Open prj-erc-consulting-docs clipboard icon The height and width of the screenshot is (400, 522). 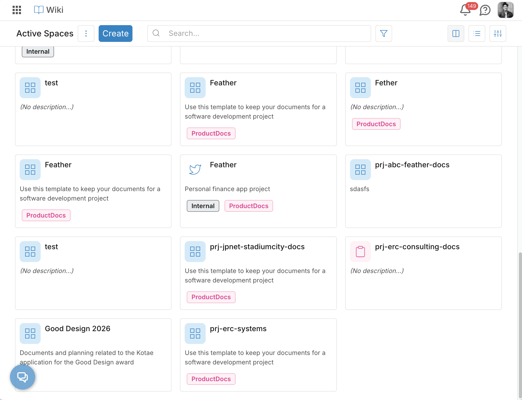pos(360,252)
